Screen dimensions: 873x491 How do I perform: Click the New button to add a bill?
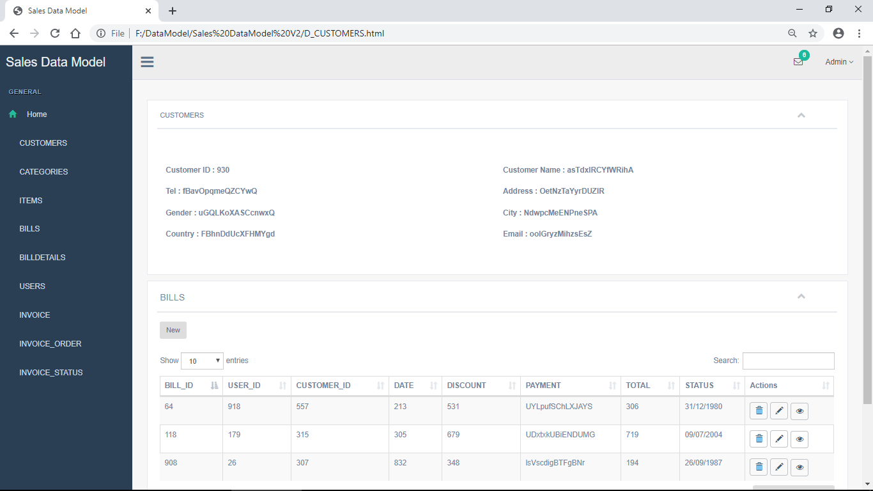(173, 330)
